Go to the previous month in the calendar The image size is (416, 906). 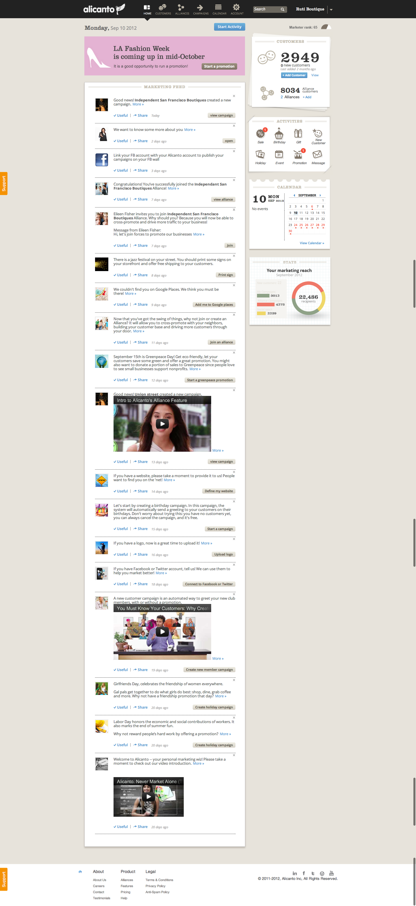pos(294,195)
